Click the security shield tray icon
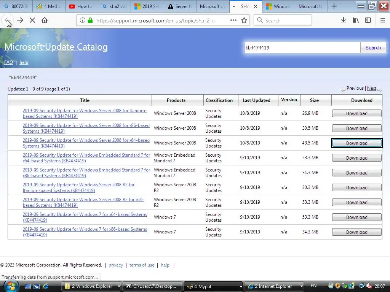This screenshot has width=390, height=292. pos(337,286)
